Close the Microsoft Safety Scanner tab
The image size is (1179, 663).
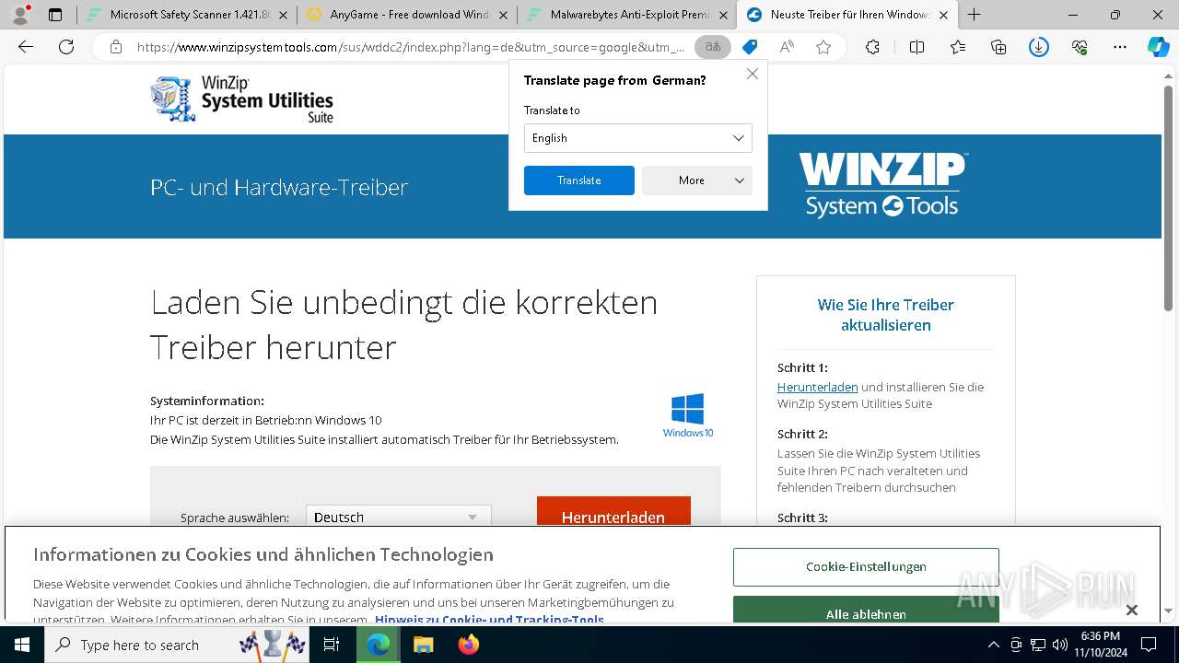(283, 15)
